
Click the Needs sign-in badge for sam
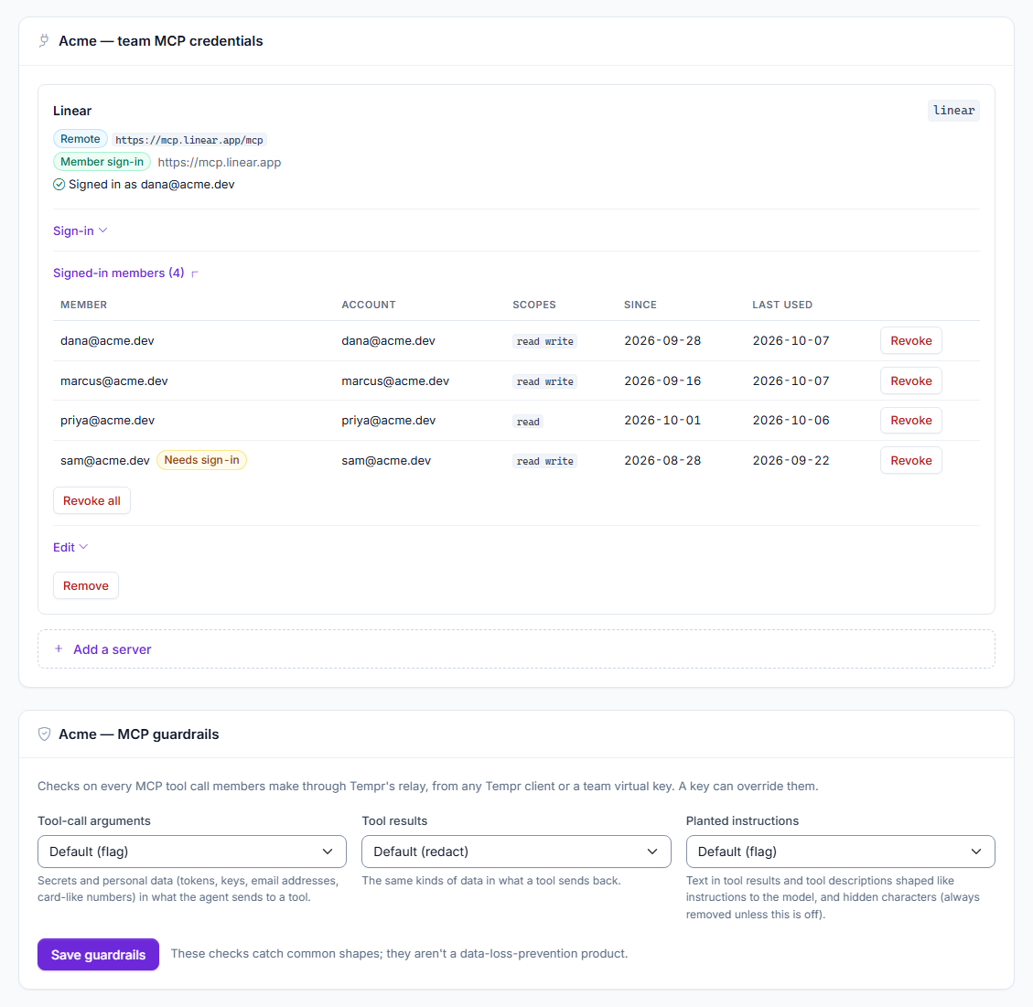click(201, 460)
